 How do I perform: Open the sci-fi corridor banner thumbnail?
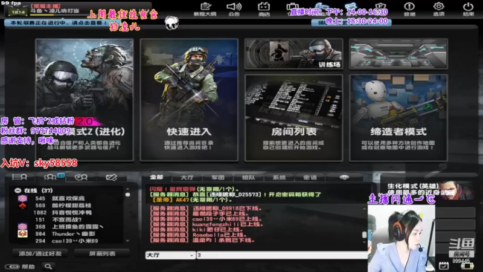tap(398, 54)
